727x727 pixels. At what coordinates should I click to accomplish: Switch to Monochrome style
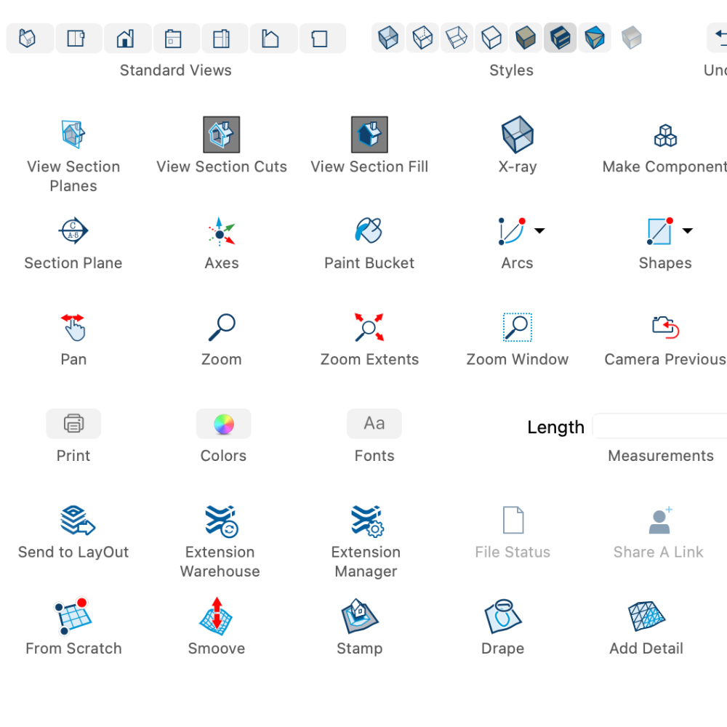point(595,38)
